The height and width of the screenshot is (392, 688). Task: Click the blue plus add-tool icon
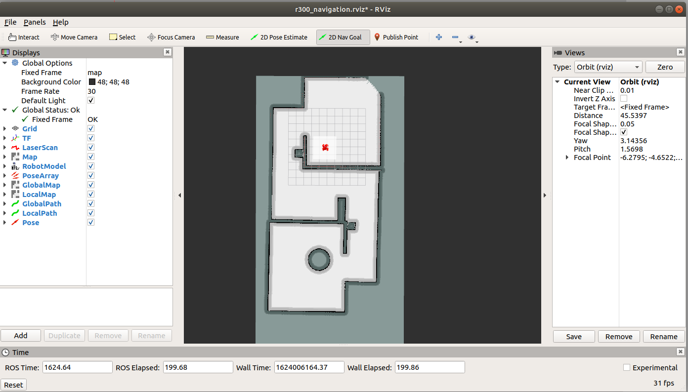438,37
